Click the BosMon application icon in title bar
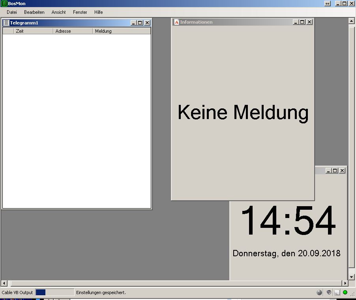Screen dimensions: 356x300 (x=4, y=4)
